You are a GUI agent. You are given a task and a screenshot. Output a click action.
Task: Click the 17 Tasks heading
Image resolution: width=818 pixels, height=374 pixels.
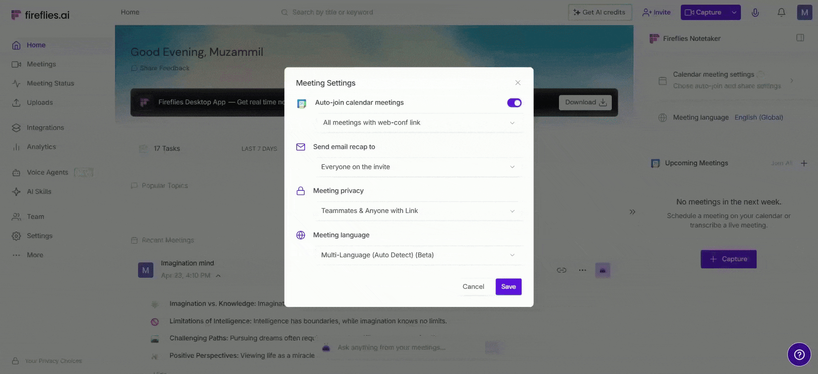tap(167, 149)
